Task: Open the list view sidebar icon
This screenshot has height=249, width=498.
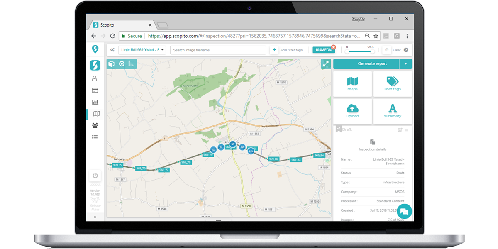Action: (95, 137)
